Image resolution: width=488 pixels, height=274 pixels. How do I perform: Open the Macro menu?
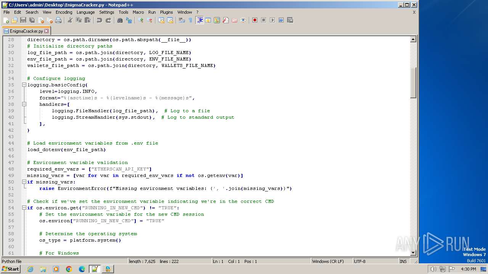click(x=138, y=12)
